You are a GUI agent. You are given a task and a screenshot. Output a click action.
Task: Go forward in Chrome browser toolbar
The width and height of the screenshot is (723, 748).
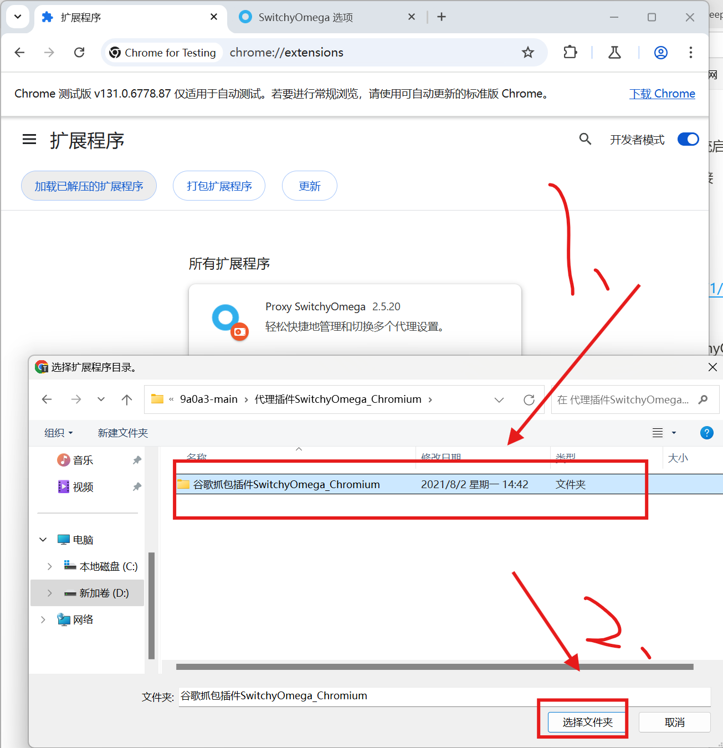tap(49, 53)
